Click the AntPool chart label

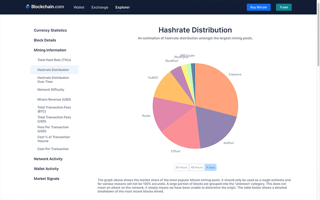point(228,143)
